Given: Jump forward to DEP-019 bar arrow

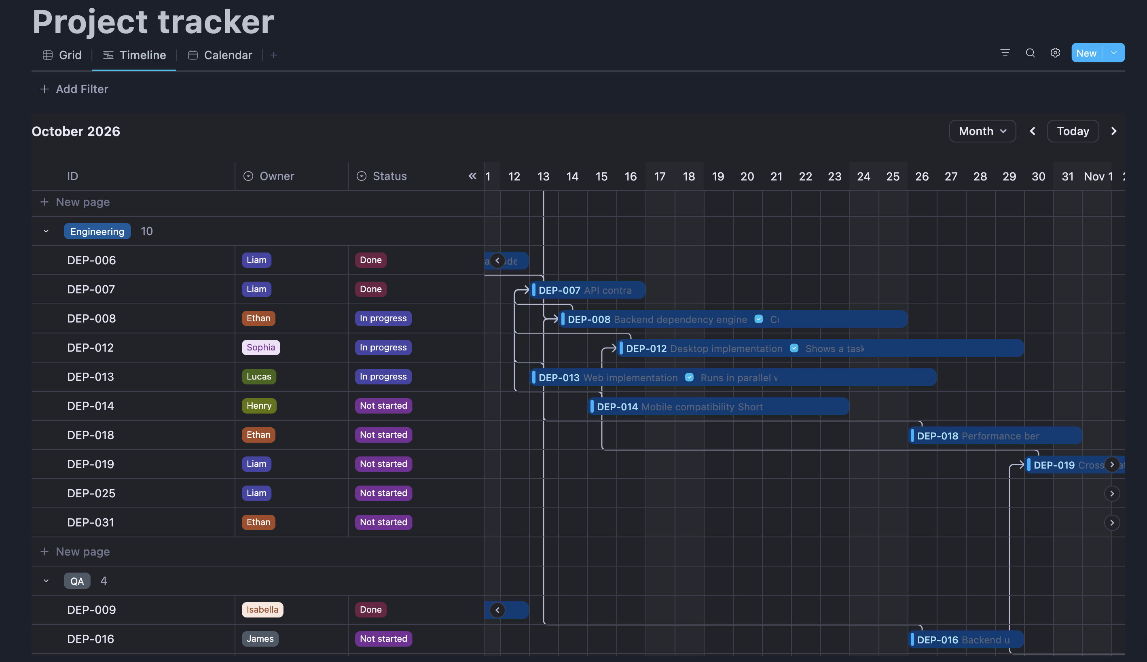Looking at the screenshot, I should tap(1111, 464).
